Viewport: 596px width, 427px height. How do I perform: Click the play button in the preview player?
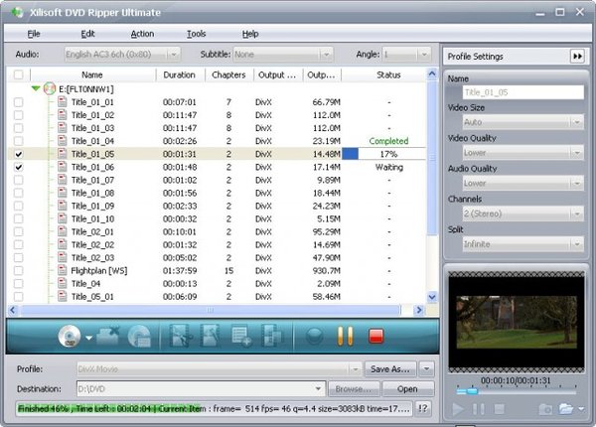pos(458,408)
